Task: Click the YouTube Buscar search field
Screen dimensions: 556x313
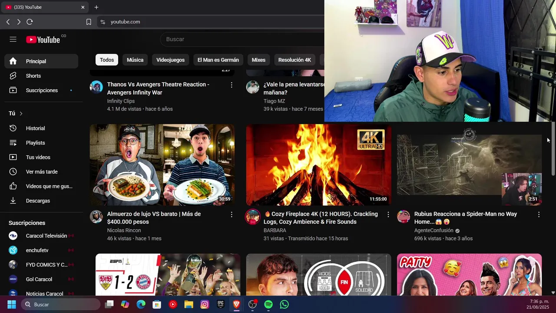Action: point(242,39)
